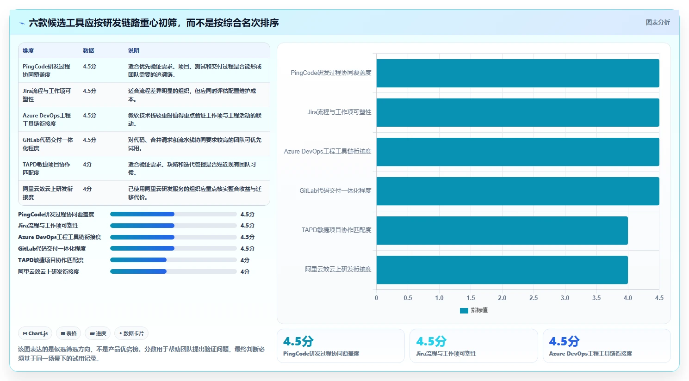Viewport: 689px width, 381px height.
Task: Click the Azure DevOps工程工具链衔接度 progress bar
Action: pos(174,237)
